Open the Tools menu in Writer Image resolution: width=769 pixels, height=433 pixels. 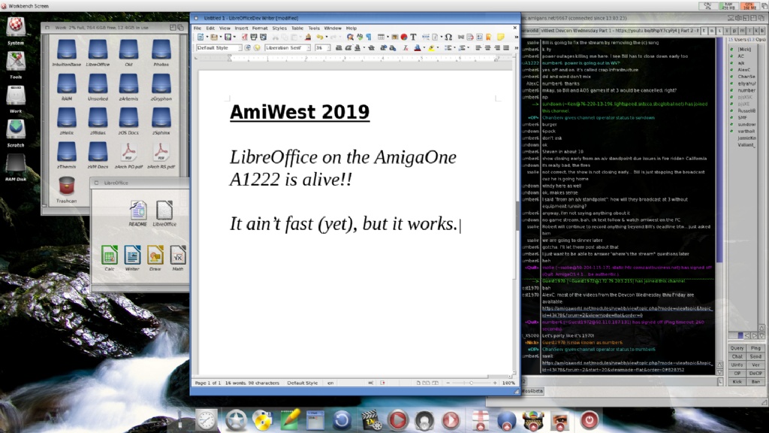tap(314, 28)
